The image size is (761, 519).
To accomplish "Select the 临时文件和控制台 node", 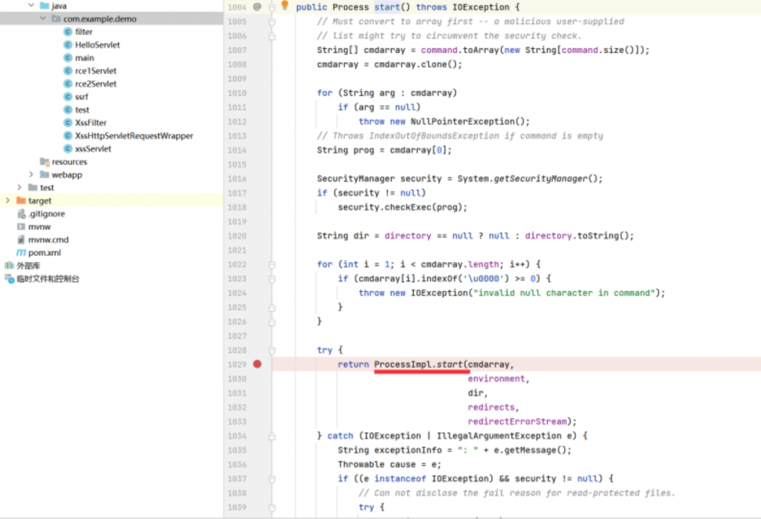I will 48,278.
